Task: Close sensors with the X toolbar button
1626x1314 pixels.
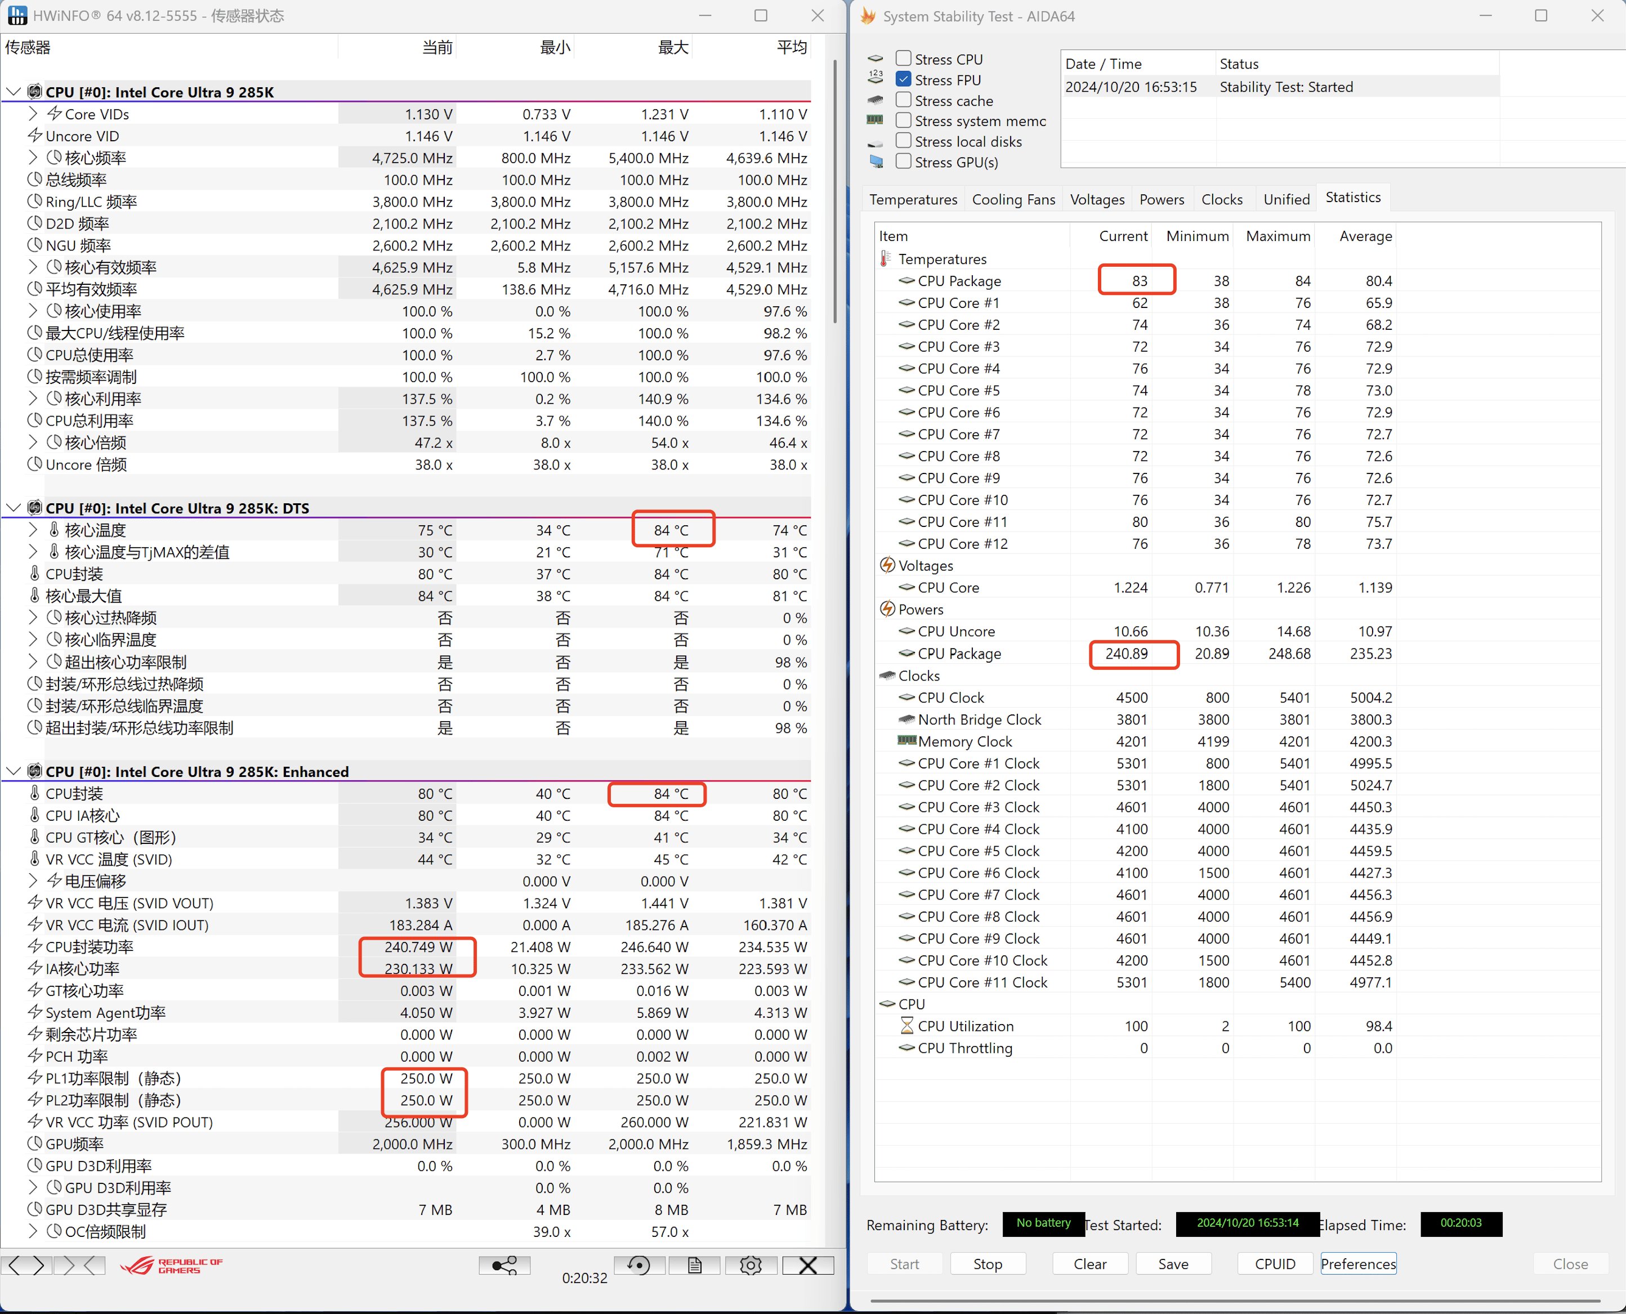Action: click(808, 1265)
